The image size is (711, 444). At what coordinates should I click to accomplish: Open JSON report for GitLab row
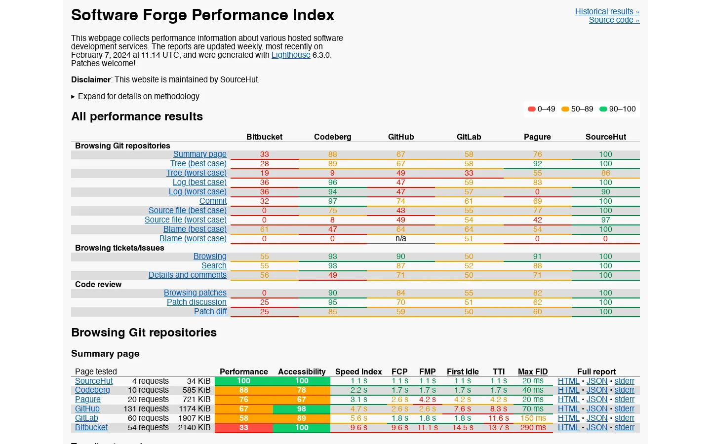tap(597, 418)
